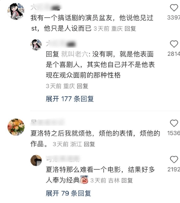Tap the heart on the 1536-like comment
Image resolution: width=180 pixels, height=203 pixels.
(x=174, y=123)
